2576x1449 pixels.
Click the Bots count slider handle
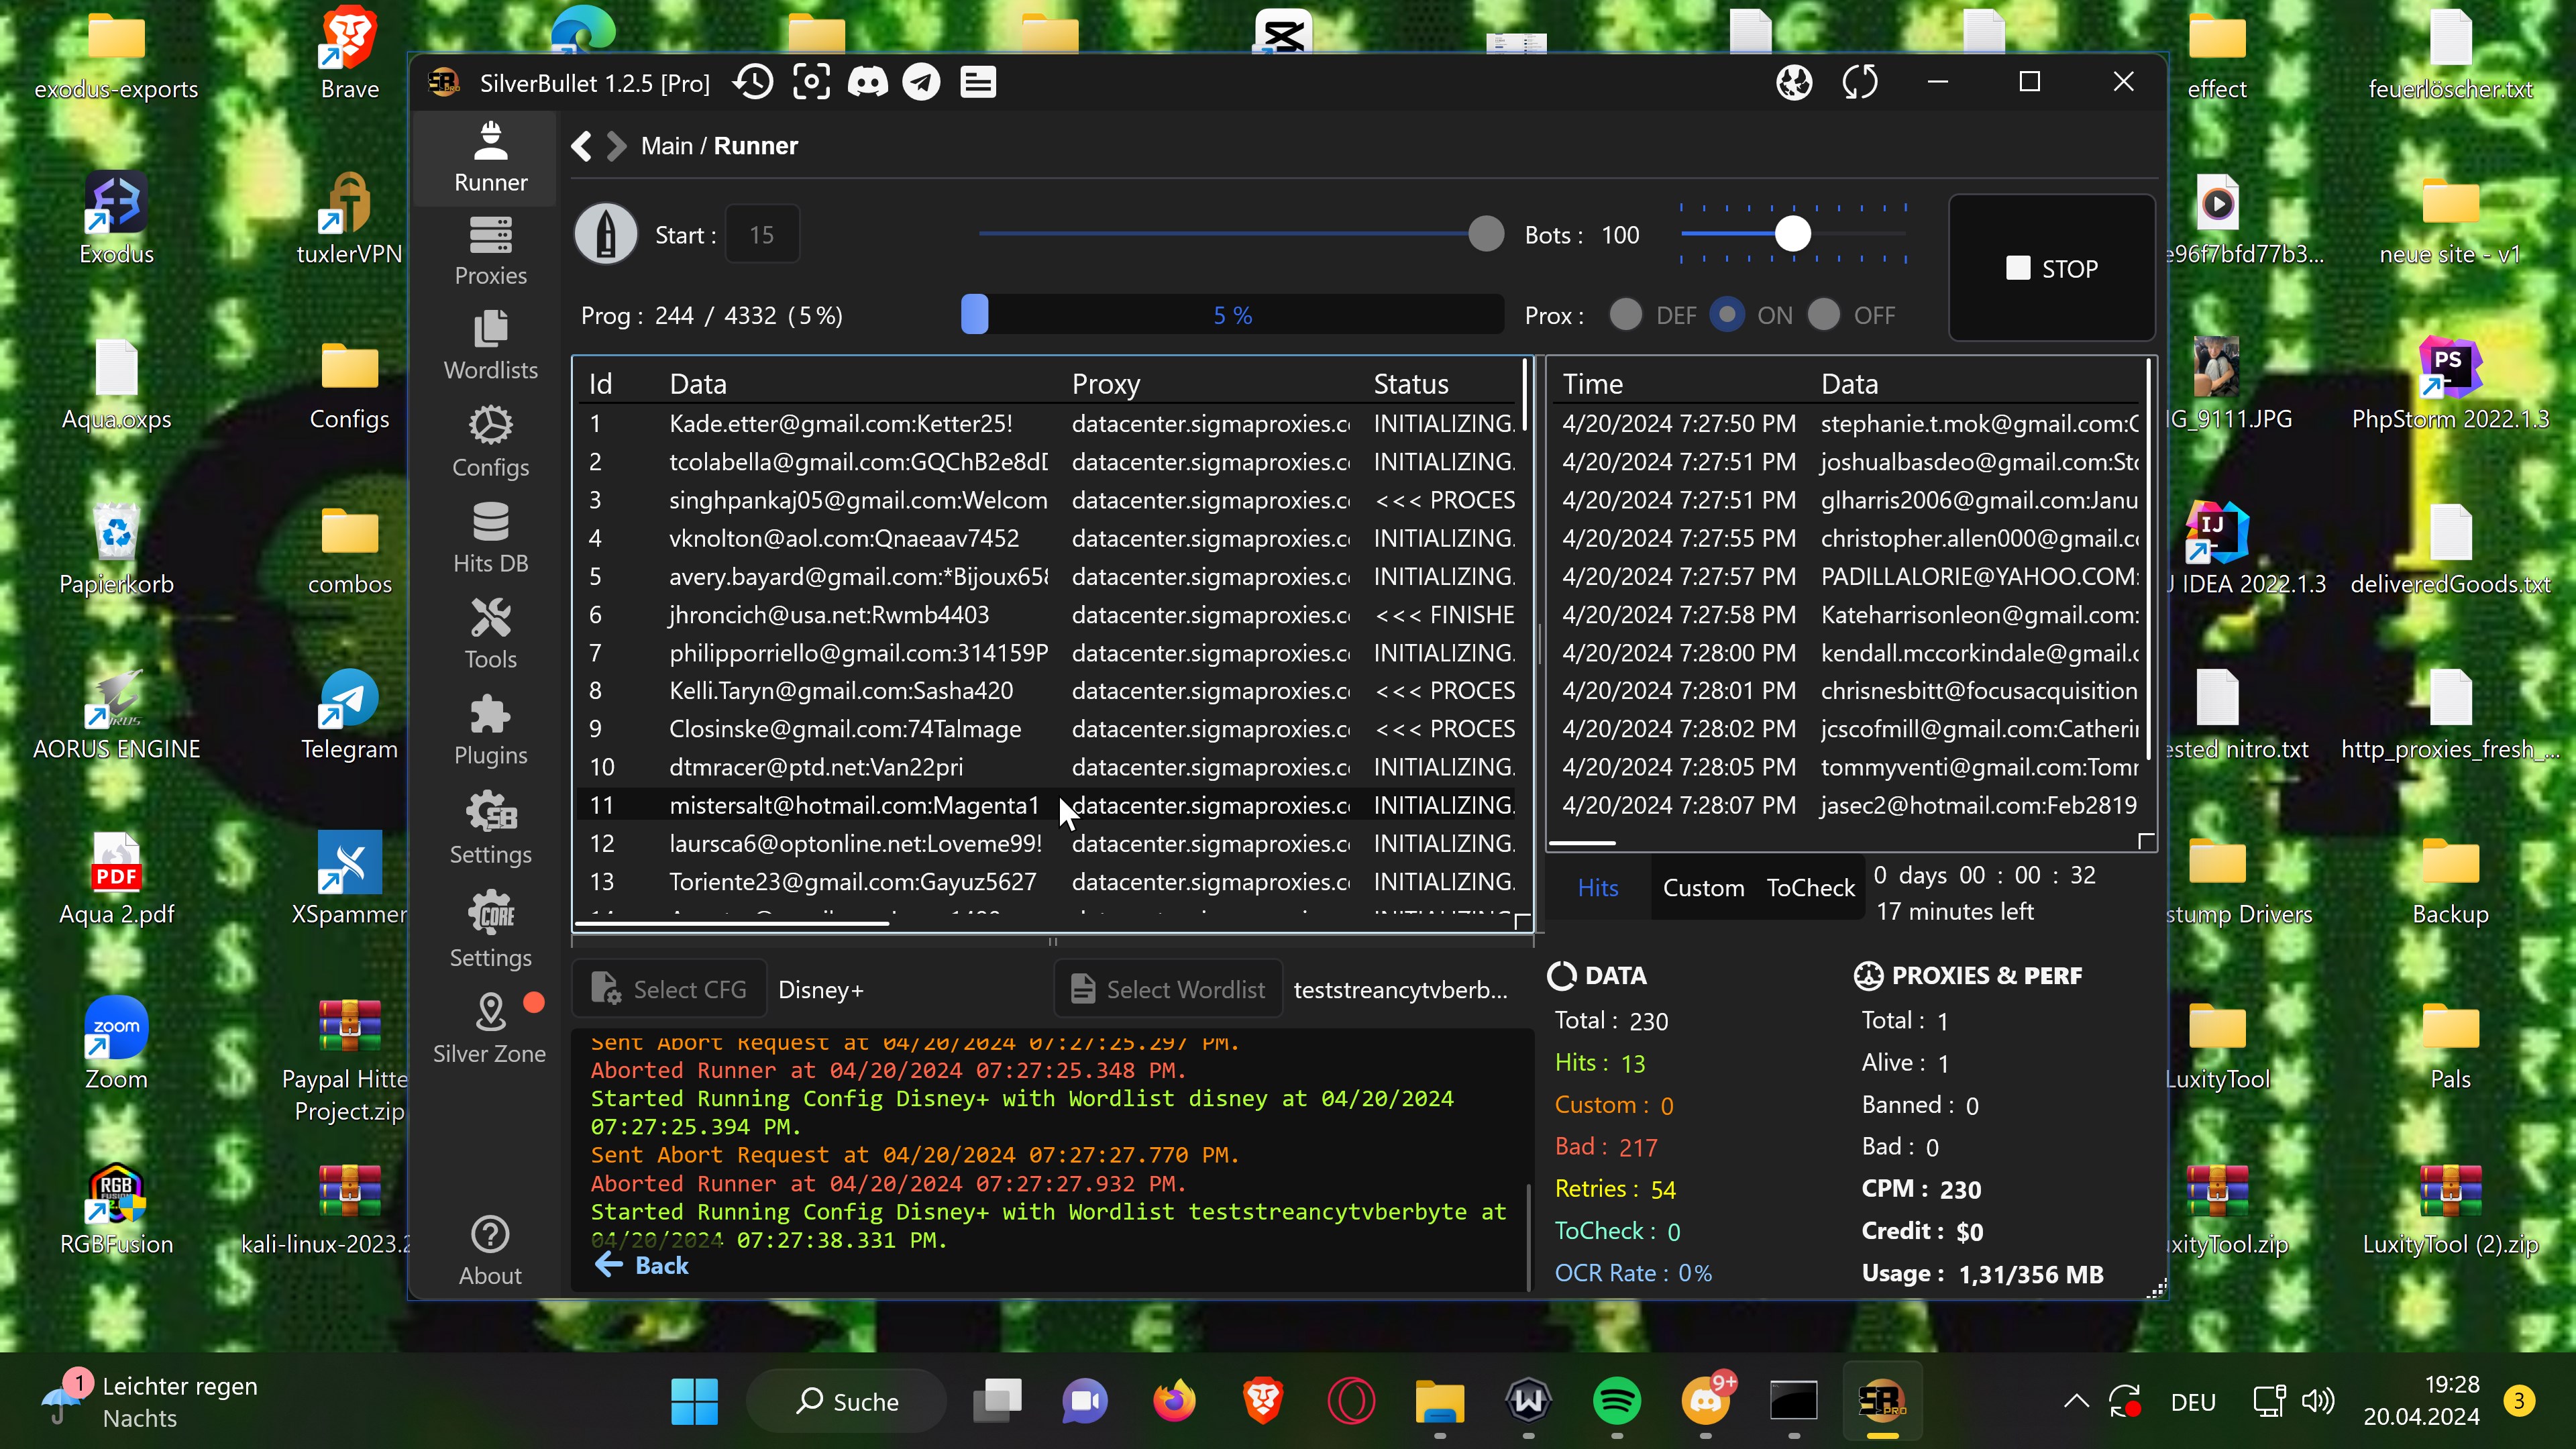click(1792, 235)
